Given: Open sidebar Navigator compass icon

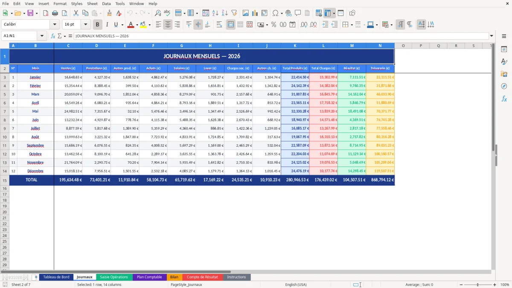Looking at the screenshot, I should (504, 86).
